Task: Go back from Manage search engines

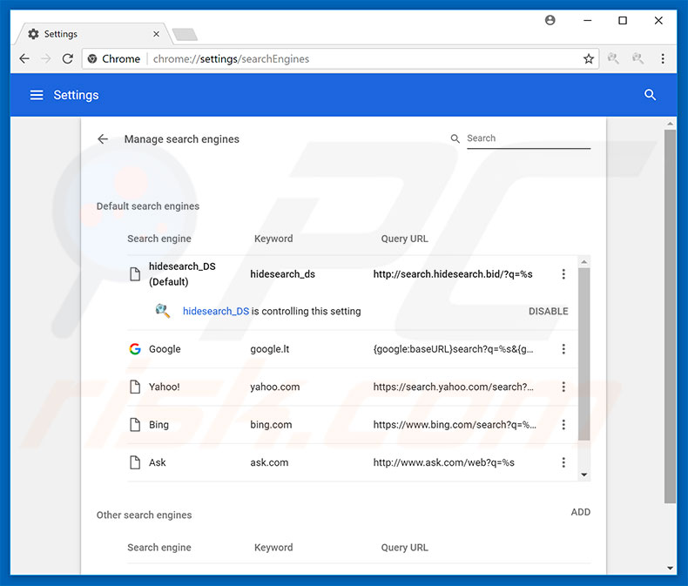Action: pyautogui.click(x=103, y=139)
